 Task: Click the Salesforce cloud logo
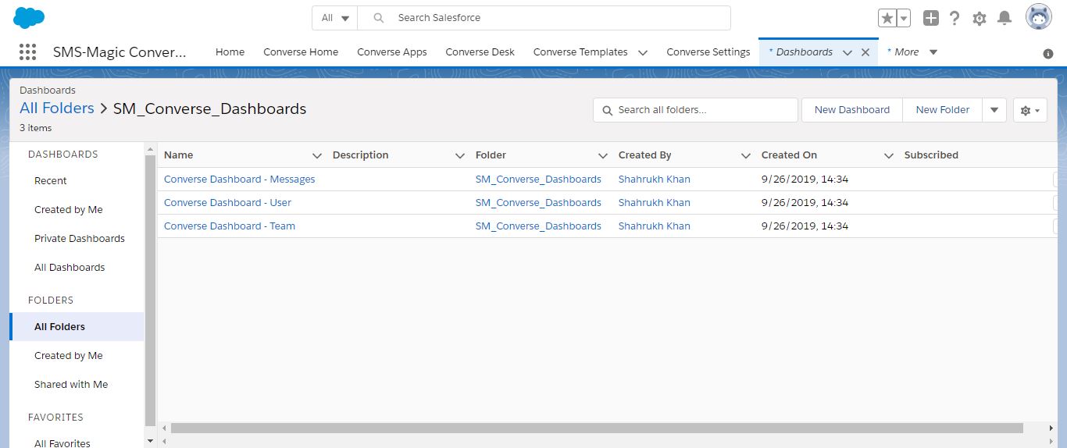[29, 17]
